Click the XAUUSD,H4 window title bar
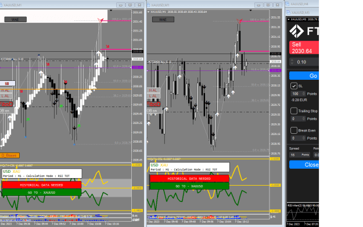Screen dimensions: 363x227 [x=302, y=4]
